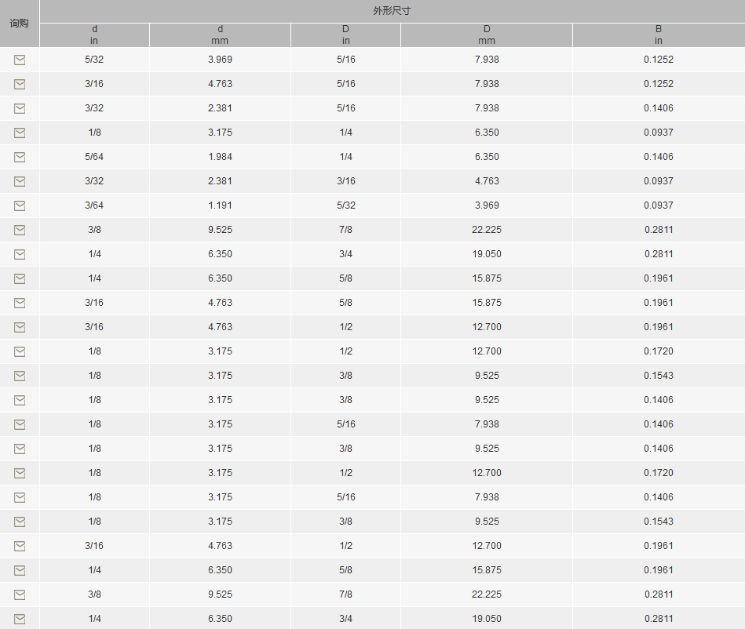Click the B in column header

click(x=659, y=35)
